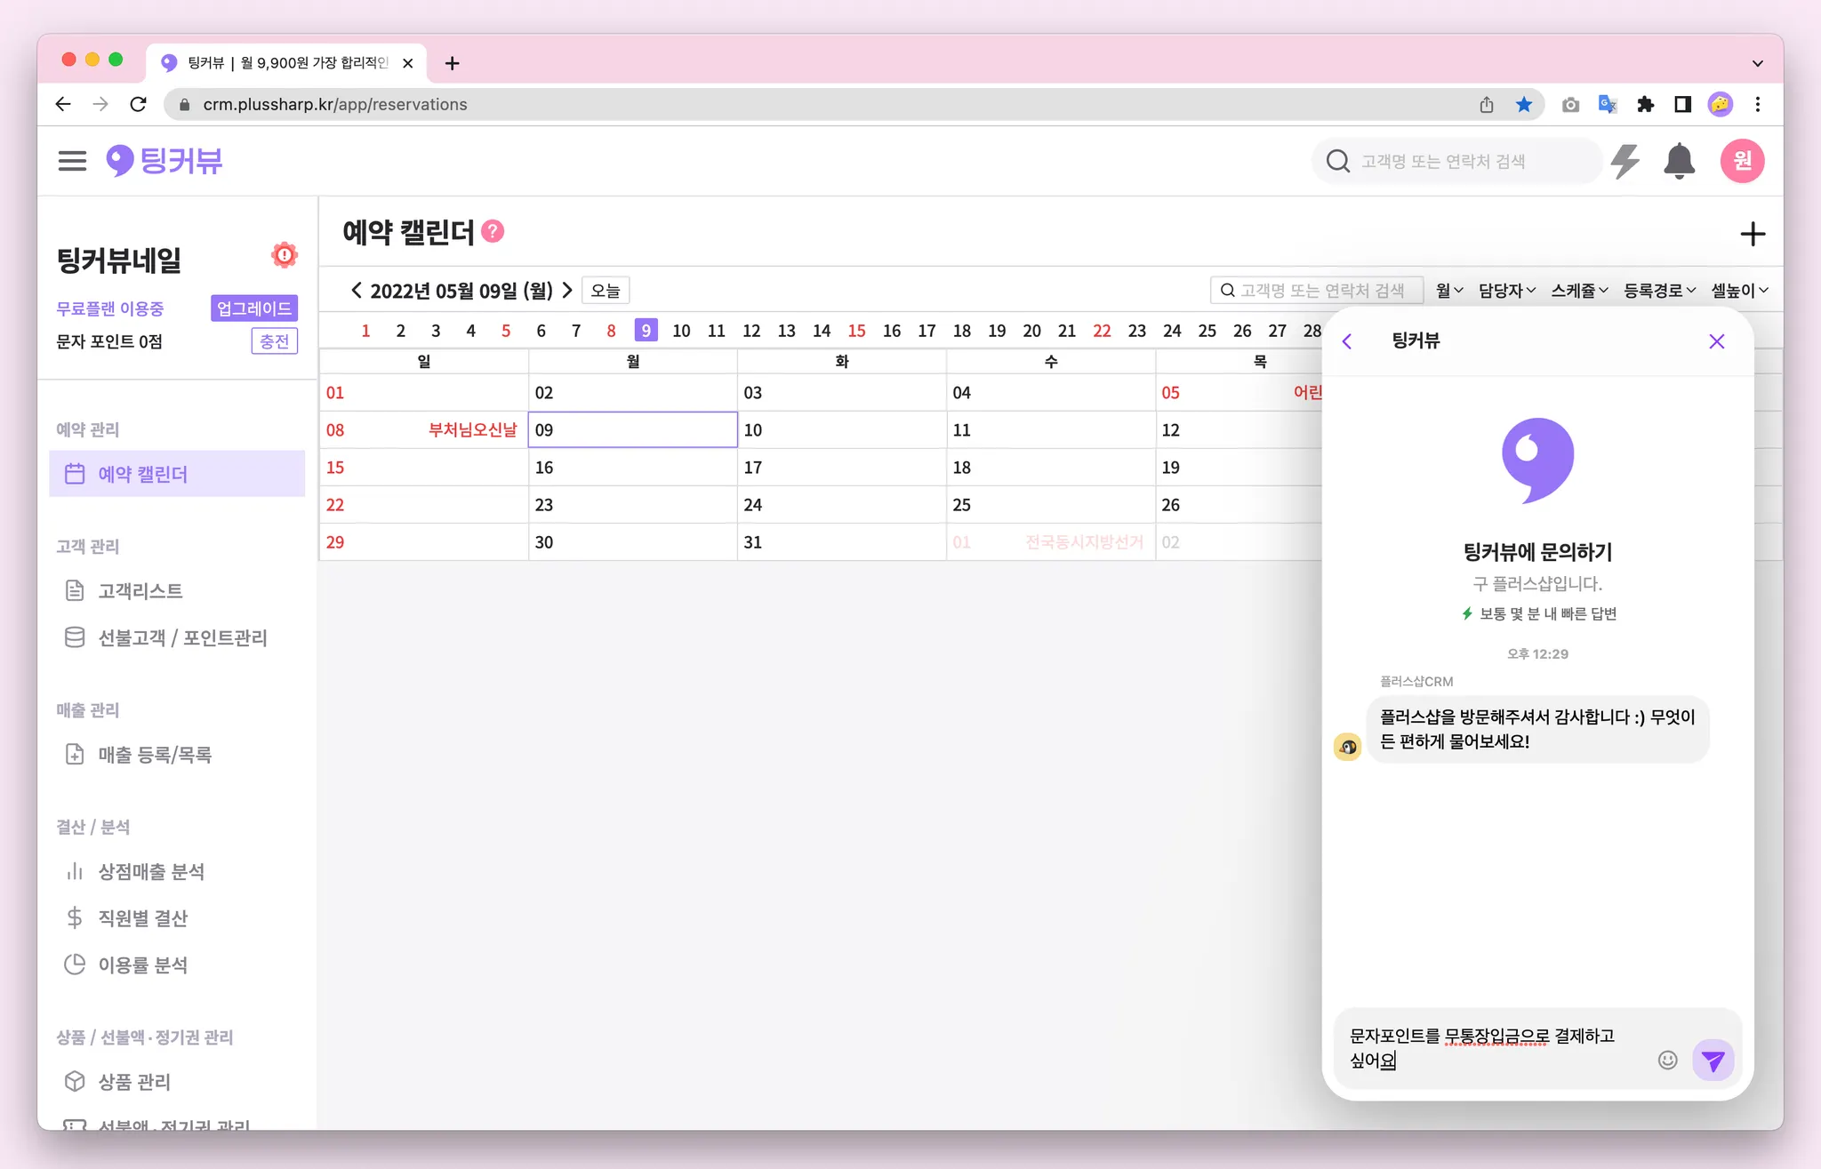Click the hamburger menu icon
Viewport: 1821px width, 1169px height.
pos(72,161)
